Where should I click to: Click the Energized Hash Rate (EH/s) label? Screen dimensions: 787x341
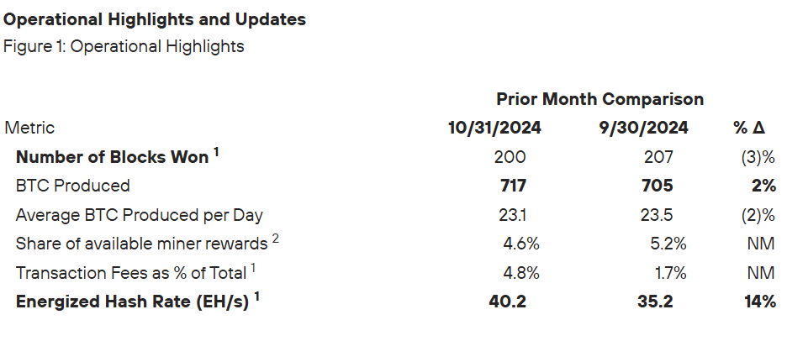point(138,301)
